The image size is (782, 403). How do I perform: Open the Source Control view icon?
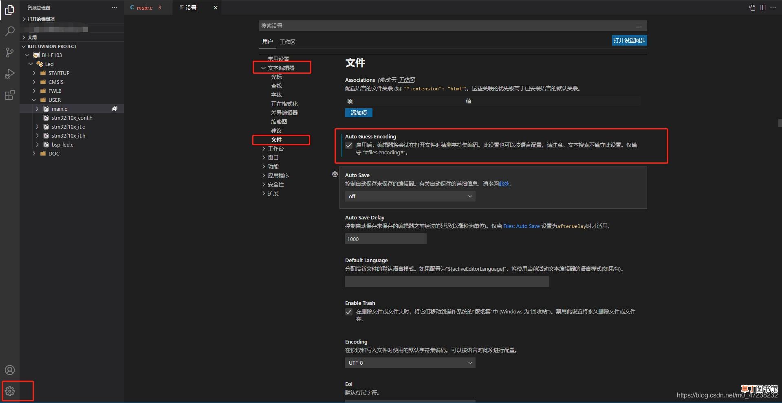[x=10, y=53]
